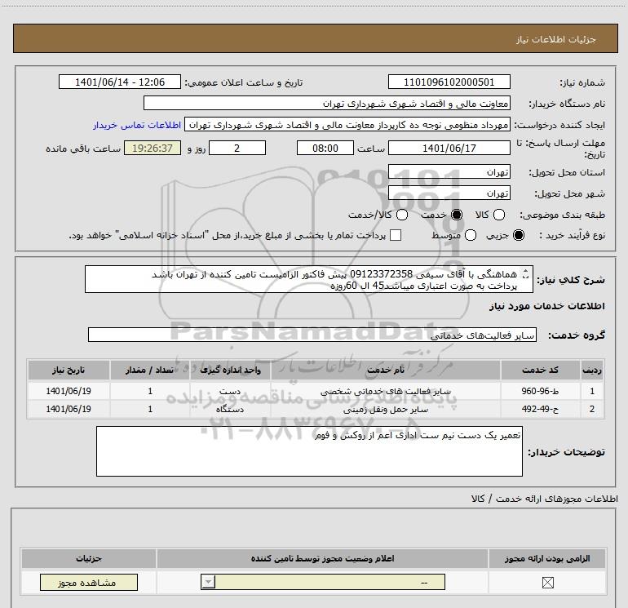628x608 pixels.
Task: Click the need date in row 1
Action: point(69,391)
